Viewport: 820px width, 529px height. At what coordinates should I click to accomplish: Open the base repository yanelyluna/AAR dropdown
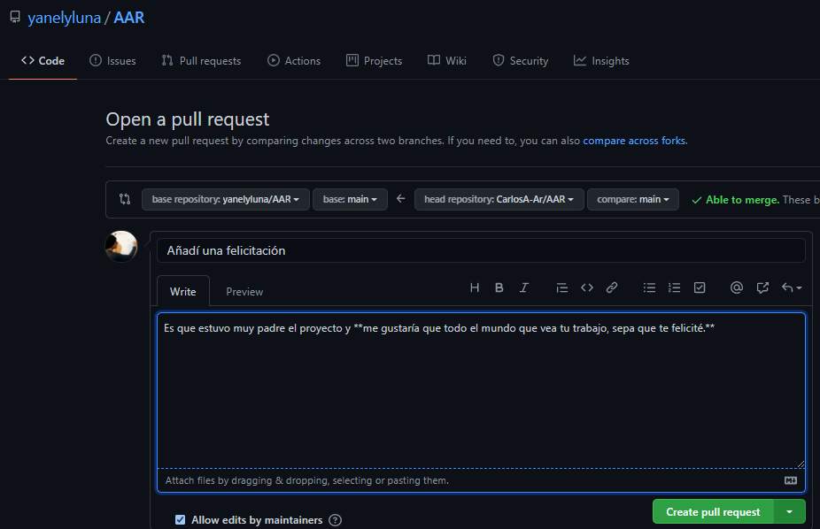[x=226, y=200]
